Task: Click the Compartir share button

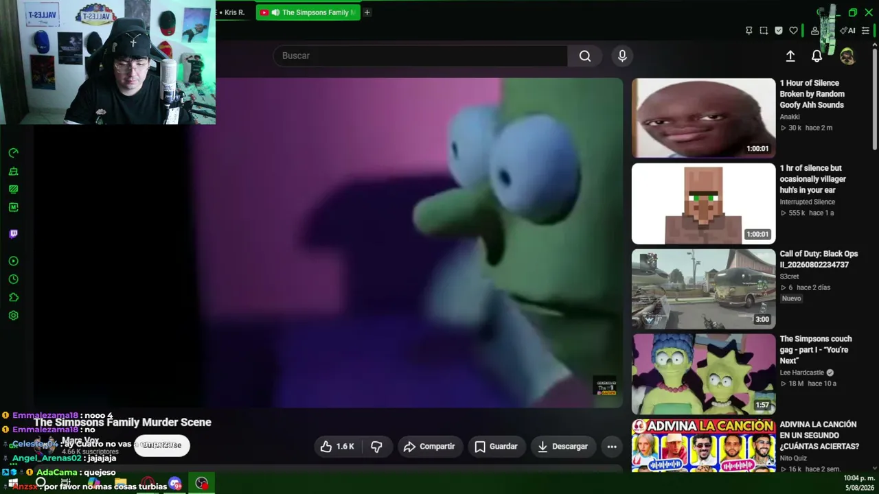Action: [429, 447]
